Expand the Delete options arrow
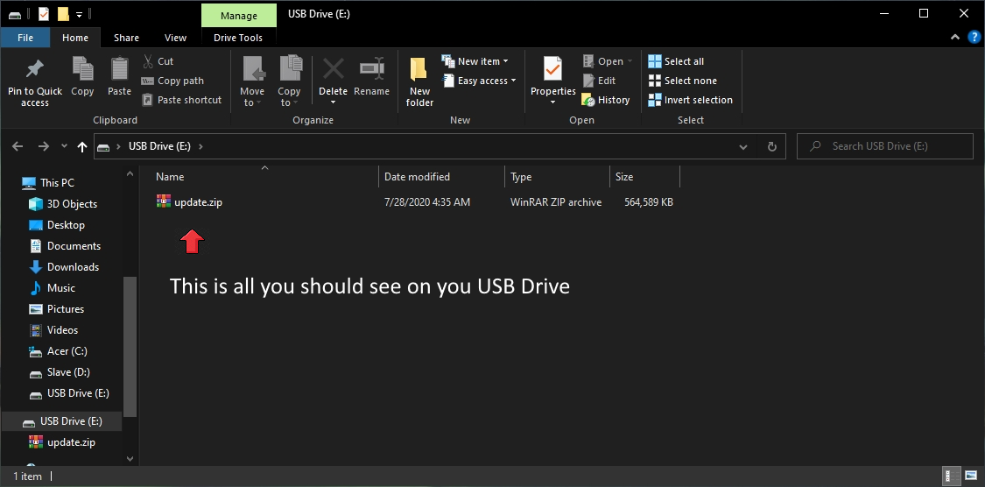This screenshot has width=985, height=487. point(333,102)
